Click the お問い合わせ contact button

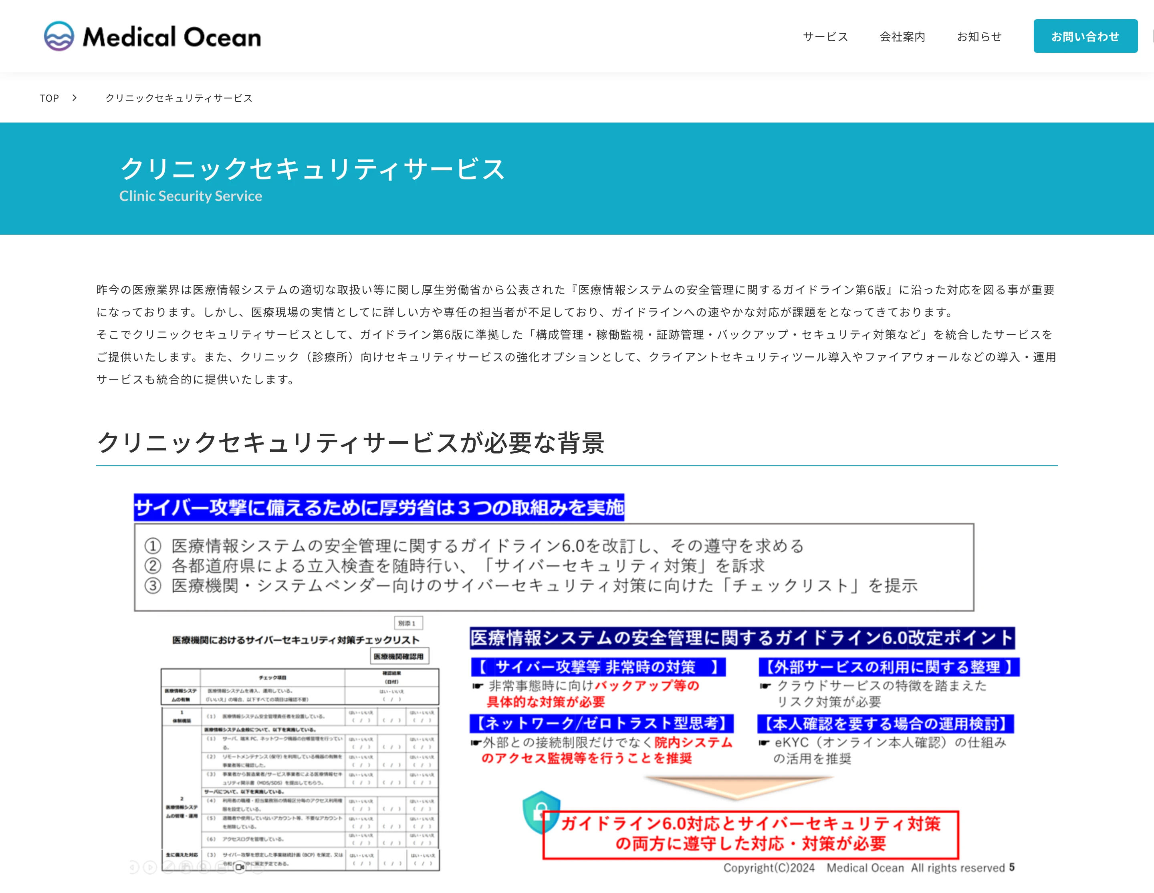[1085, 36]
